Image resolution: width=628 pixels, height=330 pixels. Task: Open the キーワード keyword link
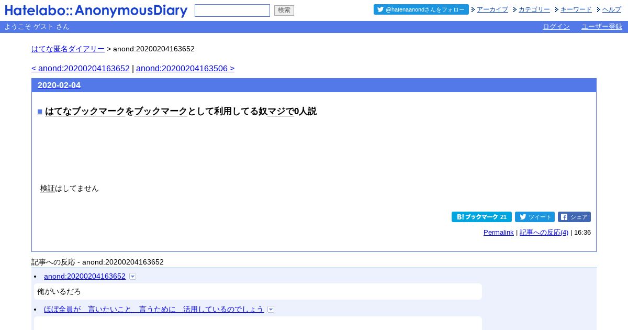576,9
